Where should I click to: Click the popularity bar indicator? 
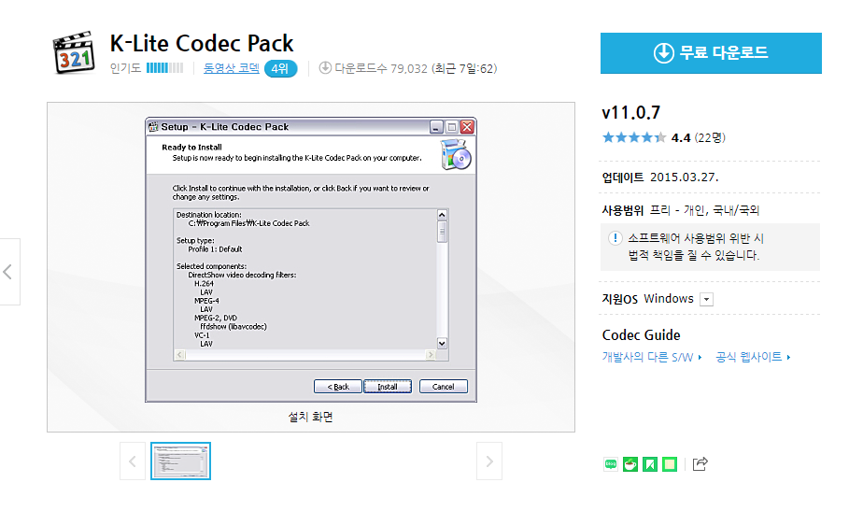click(164, 67)
